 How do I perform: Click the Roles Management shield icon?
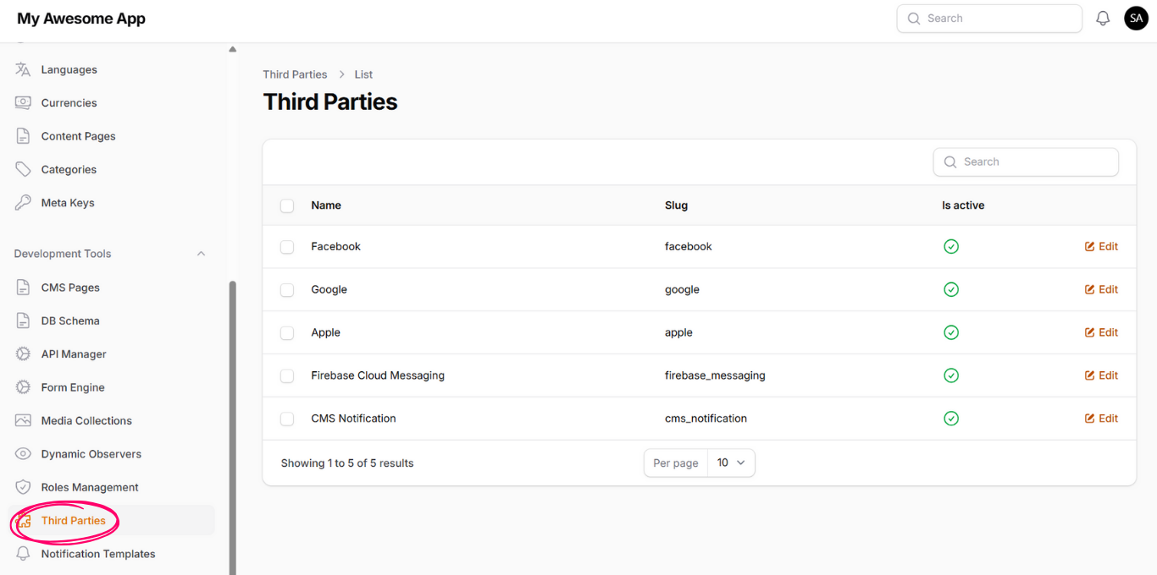23,487
